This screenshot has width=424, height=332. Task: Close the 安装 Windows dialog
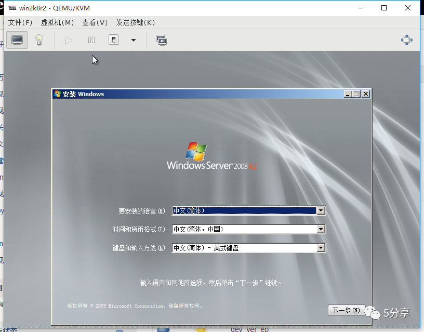(x=366, y=94)
